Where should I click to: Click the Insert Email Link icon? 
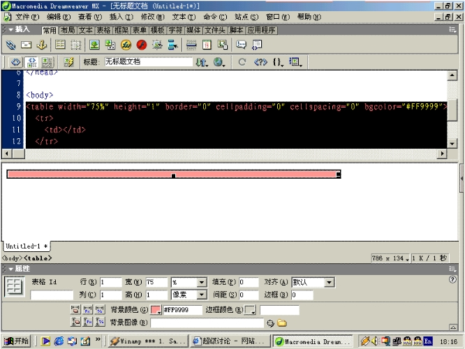[x=26, y=45]
